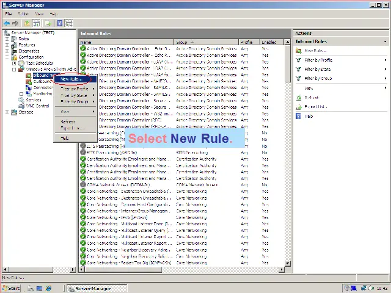This screenshot has height=293, width=391.
Task: Select the Task Scheduler clock icon
Action: click(x=21, y=63)
